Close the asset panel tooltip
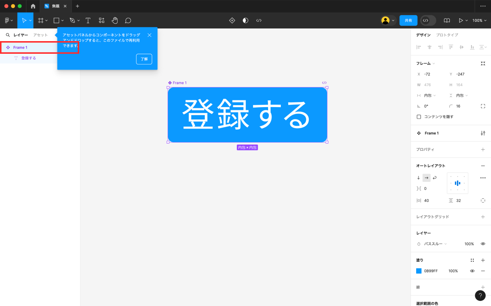Screen dimensions: 491x306 pos(149,35)
